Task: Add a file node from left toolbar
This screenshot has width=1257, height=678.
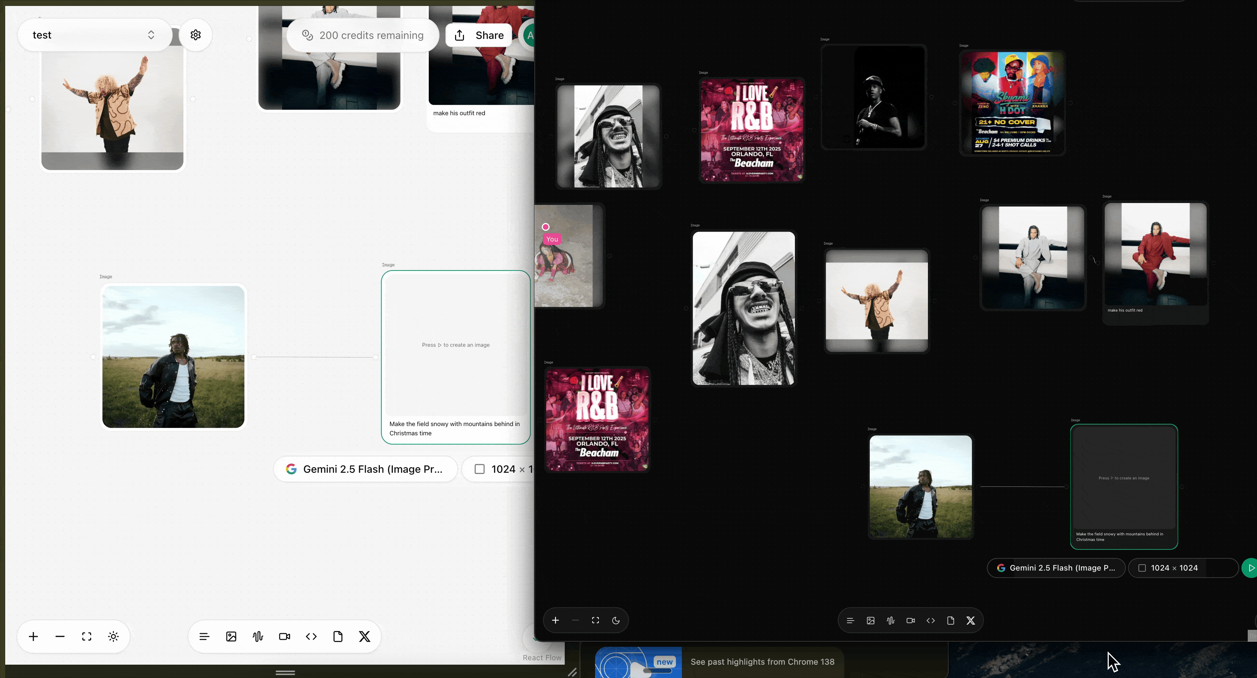Action: tap(338, 637)
